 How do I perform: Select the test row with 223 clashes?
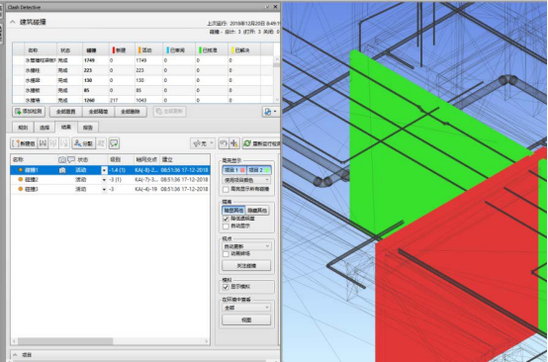click(143, 70)
